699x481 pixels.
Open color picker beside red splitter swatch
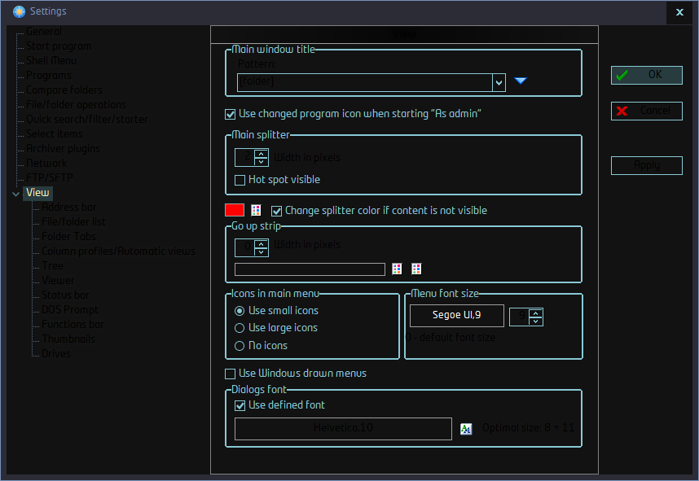[x=256, y=210]
